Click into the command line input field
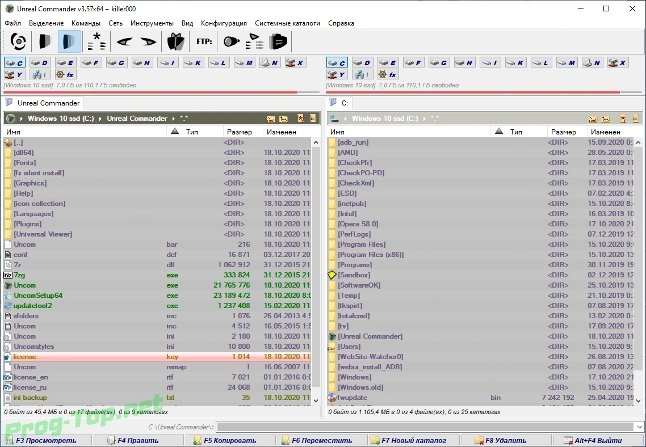 click(x=426, y=427)
